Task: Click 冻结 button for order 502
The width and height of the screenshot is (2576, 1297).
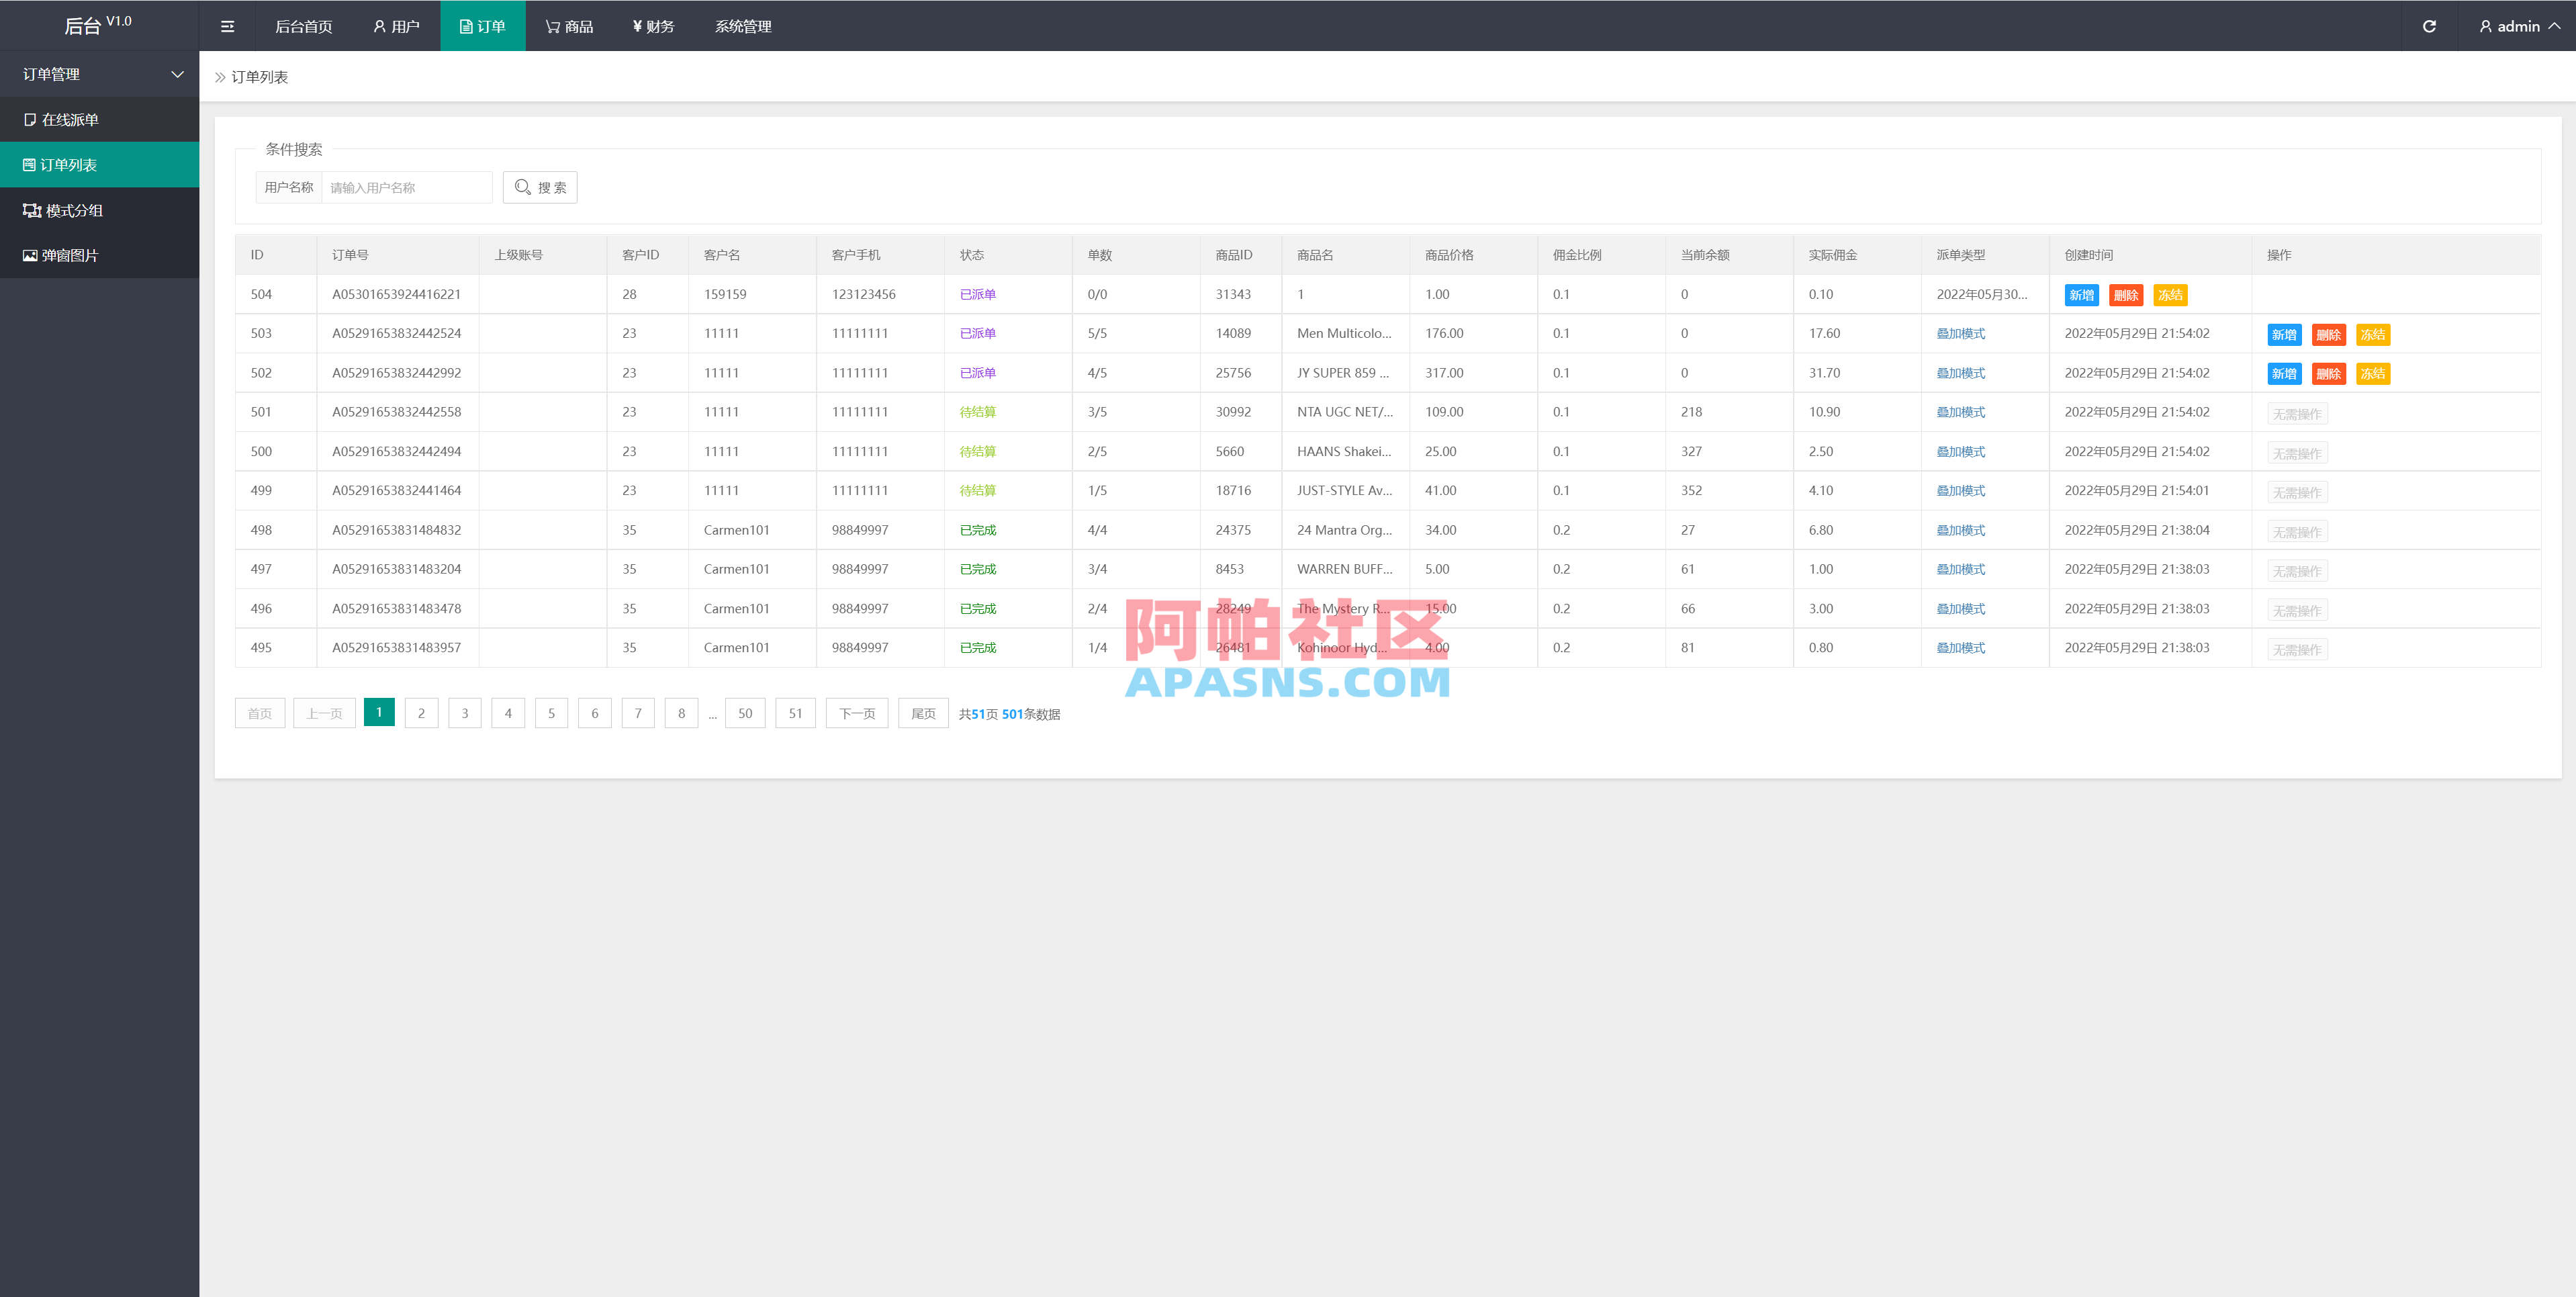Action: (x=2372, y=374)
